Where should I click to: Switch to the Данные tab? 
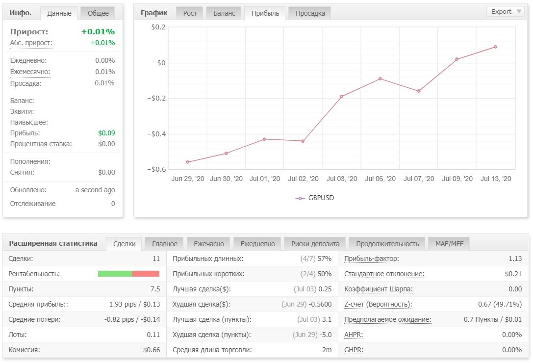(59, 13)
